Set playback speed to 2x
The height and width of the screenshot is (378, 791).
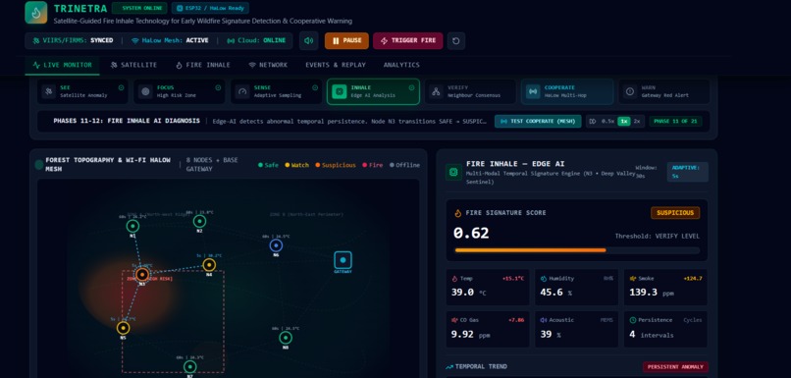pos(637,122)
